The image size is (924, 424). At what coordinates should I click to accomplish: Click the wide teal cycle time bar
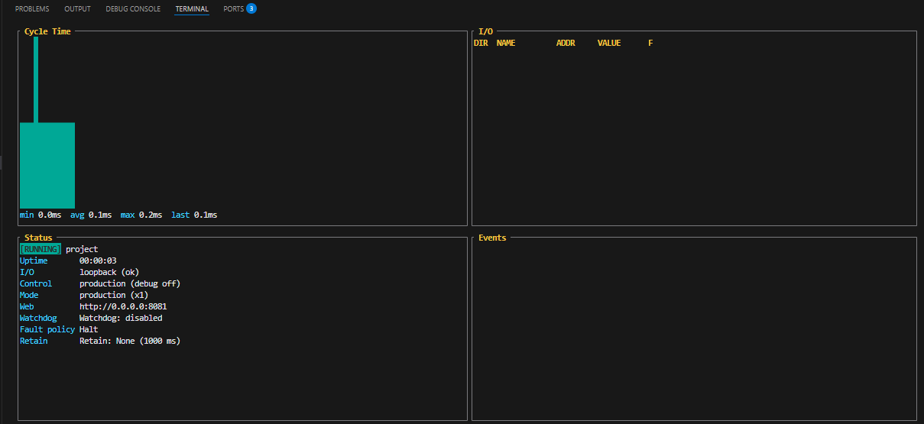[x=47, y=164]
